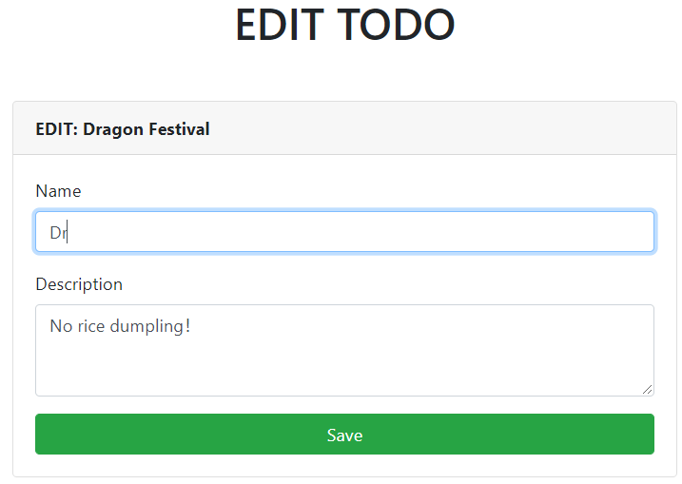
Task: Click the "EDIT:" prefix in card header
Action: [56, 128]
